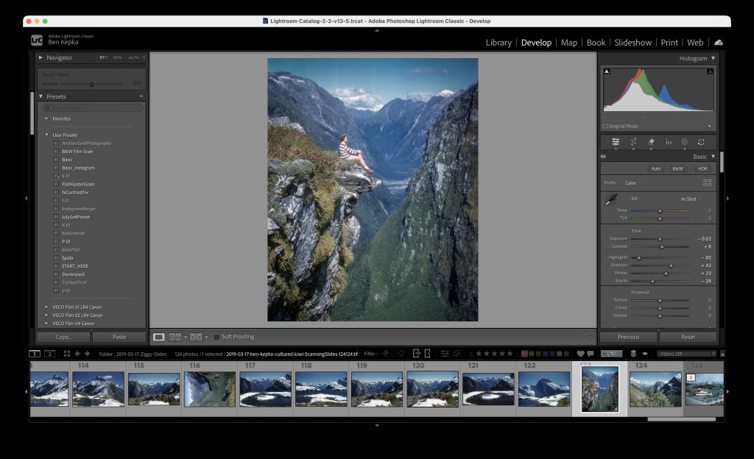The height and width of the screenshot is (459, 754).
Task: Open the As Shot white balance dropdown
Action: [x=691, y=199]
